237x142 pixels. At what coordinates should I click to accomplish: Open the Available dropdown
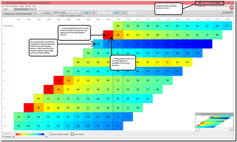coord(49,13)
